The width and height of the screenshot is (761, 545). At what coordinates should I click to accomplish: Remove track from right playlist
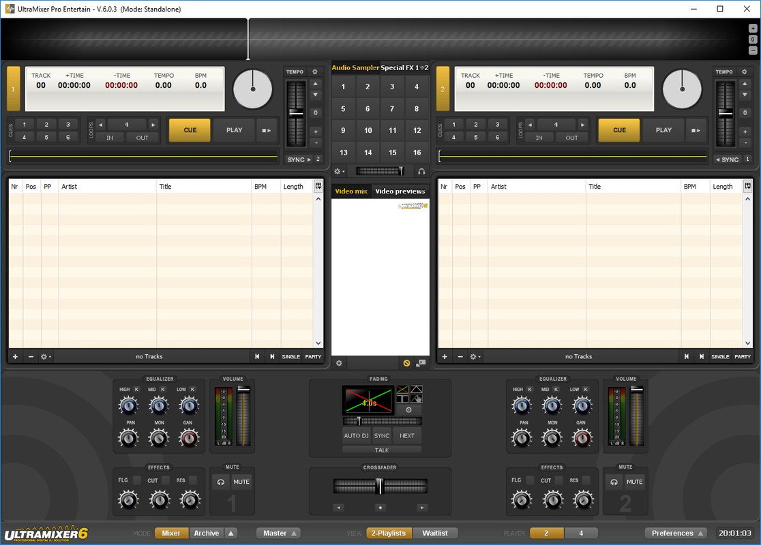coord(460,356)
